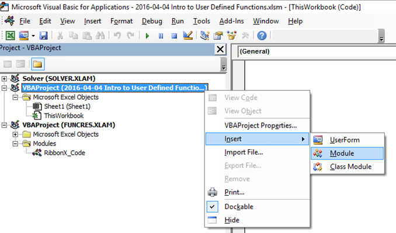Toggle Folders button in Project pane
This screenshot has width=396, height=233.
(x=37, y=64)
